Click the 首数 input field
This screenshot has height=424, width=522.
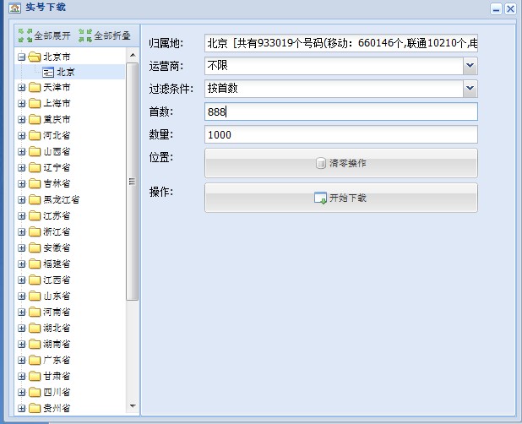(340, 111)
